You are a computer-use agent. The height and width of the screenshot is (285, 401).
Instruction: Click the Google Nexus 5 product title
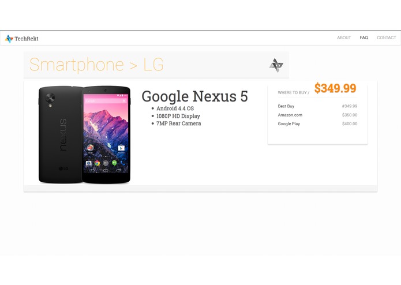tap(194, 96)
